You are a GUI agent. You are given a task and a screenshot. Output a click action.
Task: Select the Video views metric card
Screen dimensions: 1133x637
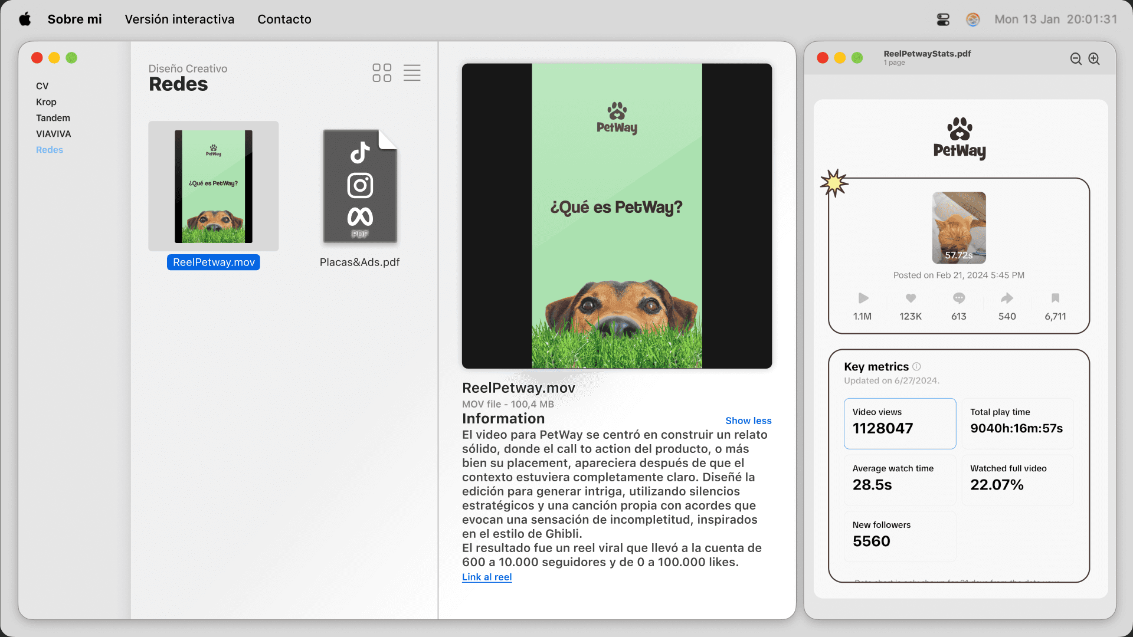coord(899,423)
